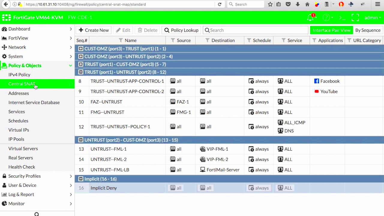Click the Facebook application icon on policy 8
Viewport: 384px width, 216px height.
(x=316, y=81)
